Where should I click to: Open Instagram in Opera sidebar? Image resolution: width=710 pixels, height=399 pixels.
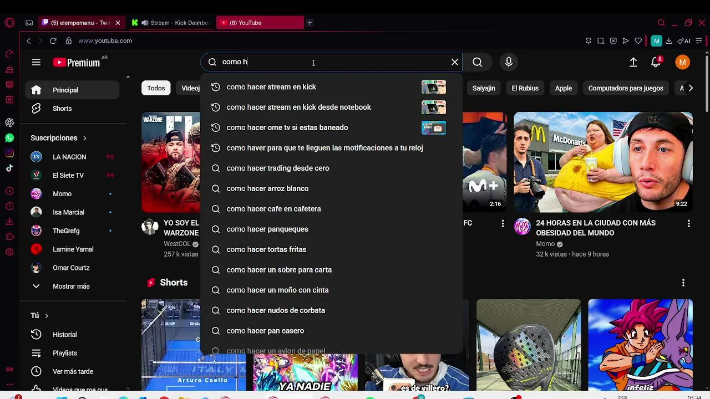point(9,153)
